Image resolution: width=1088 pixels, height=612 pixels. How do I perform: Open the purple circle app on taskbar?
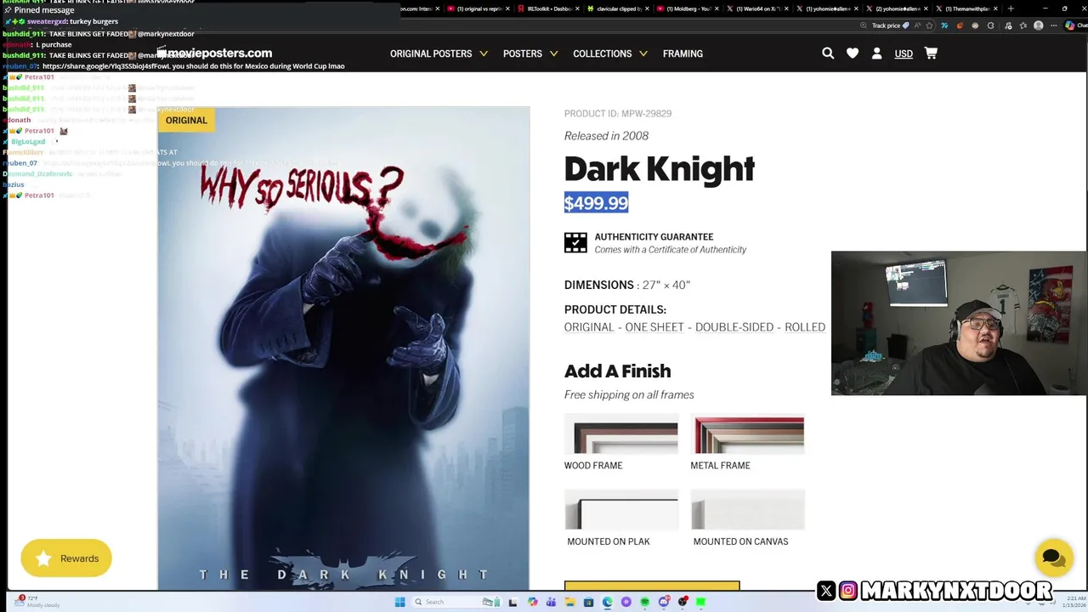(626, 602)
